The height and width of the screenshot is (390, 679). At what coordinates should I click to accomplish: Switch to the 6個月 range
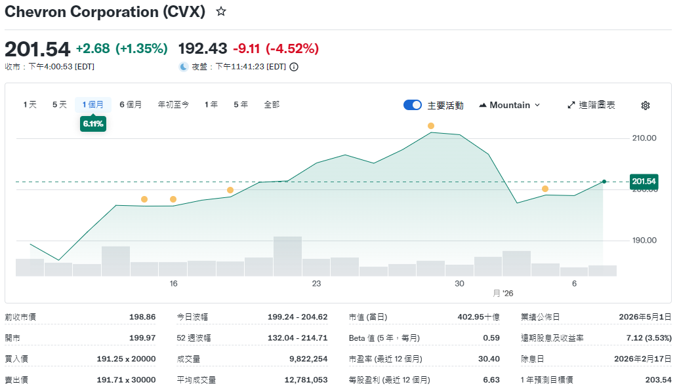pyautogui.click(x=131, y=105)
